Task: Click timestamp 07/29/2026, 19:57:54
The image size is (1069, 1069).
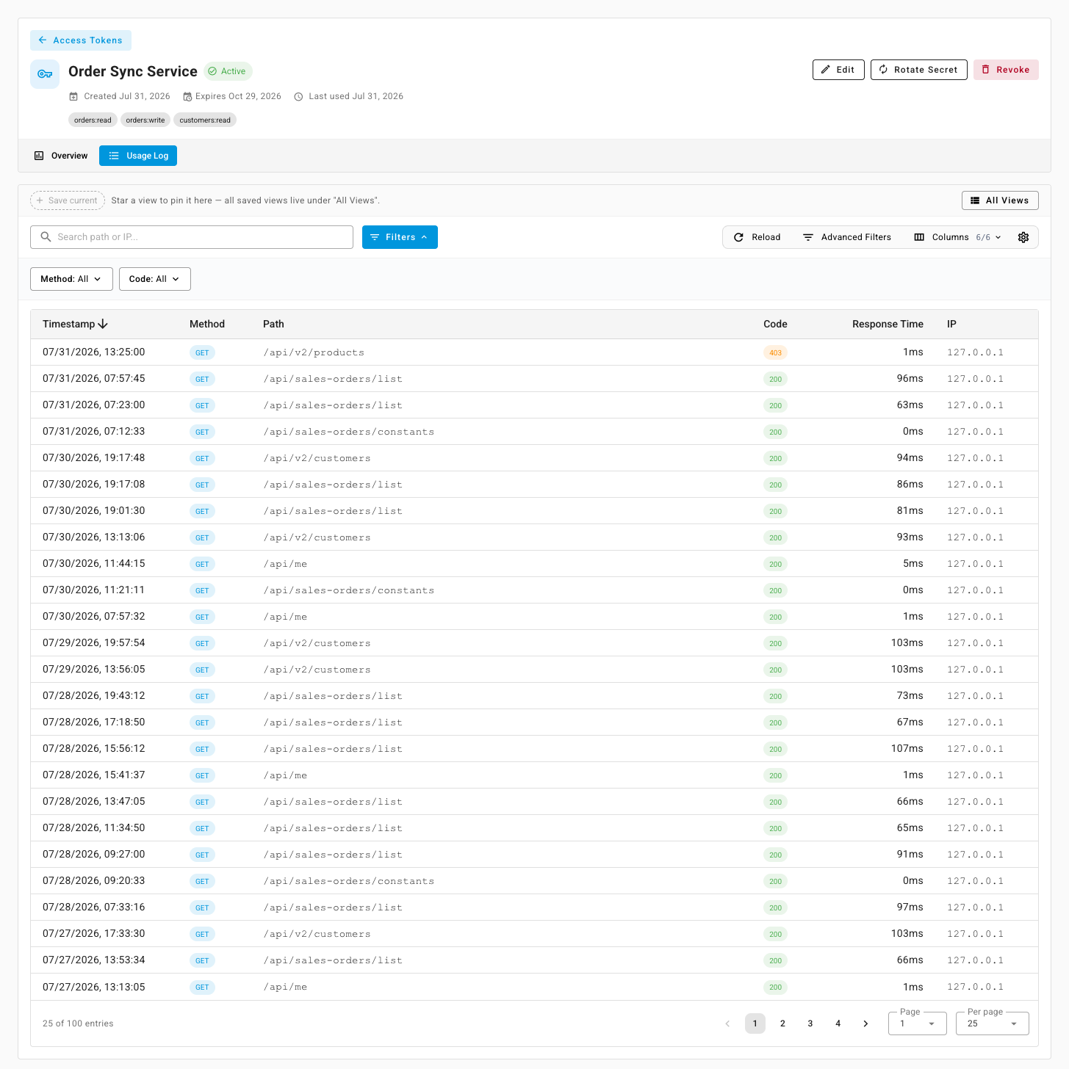Action: click(x=94, y=643)
